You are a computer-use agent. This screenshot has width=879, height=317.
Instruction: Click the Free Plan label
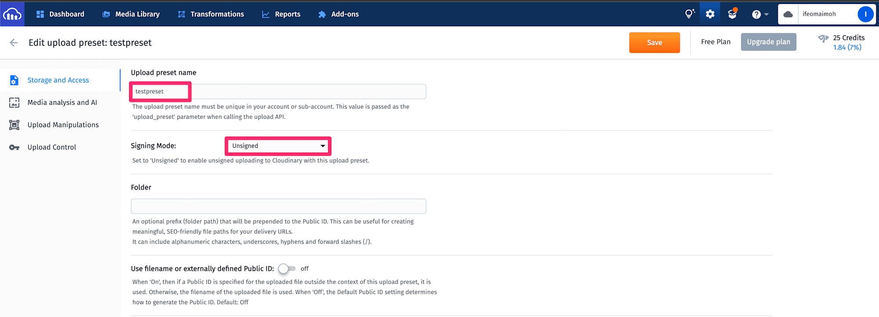pos(716,42)
